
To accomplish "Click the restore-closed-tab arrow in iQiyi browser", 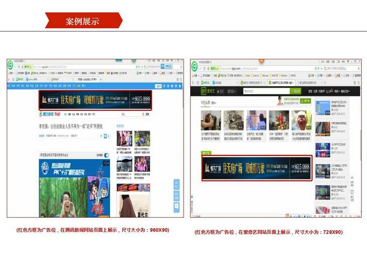I will tap(358, 83).
